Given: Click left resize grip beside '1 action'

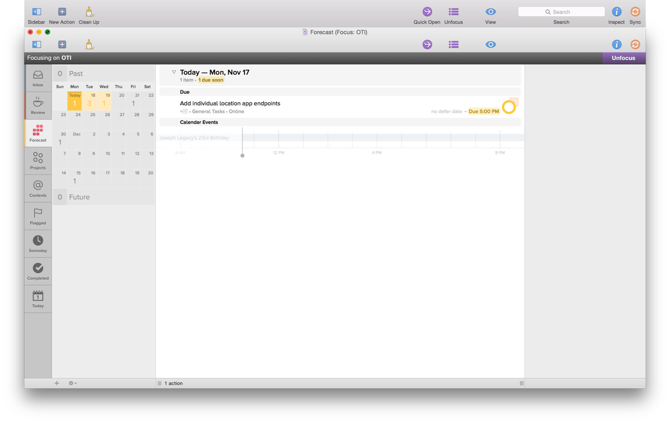Looking at the screenshot, I should click(160, 383).
